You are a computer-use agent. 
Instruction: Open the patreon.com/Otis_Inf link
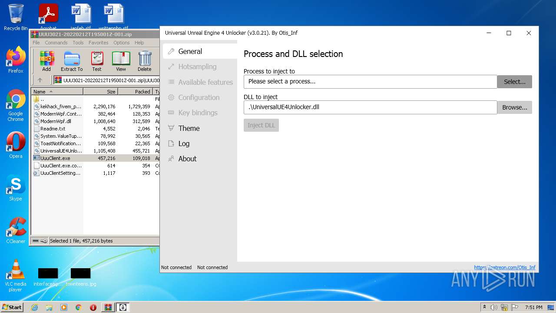point(505,267)
